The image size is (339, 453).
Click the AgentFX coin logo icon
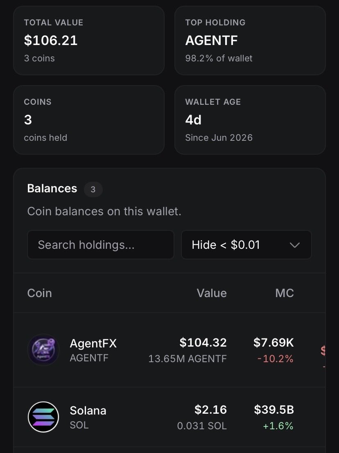coord(43,350)
